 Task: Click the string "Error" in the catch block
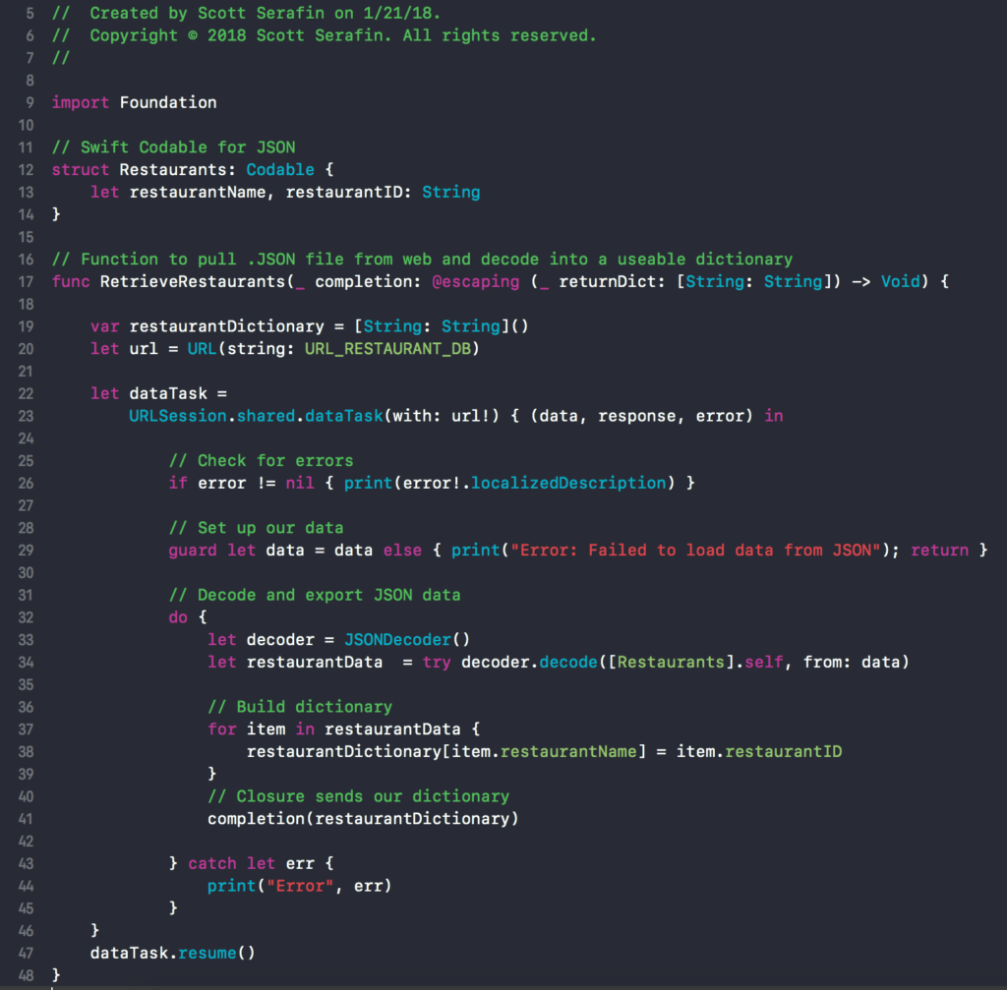(300, 886)
